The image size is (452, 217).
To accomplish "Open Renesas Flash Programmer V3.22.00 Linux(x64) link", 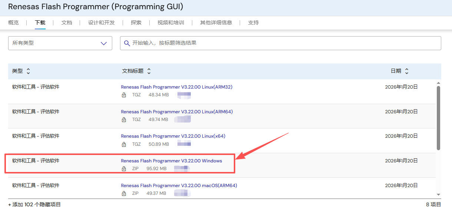I will (x=173, y=136).
